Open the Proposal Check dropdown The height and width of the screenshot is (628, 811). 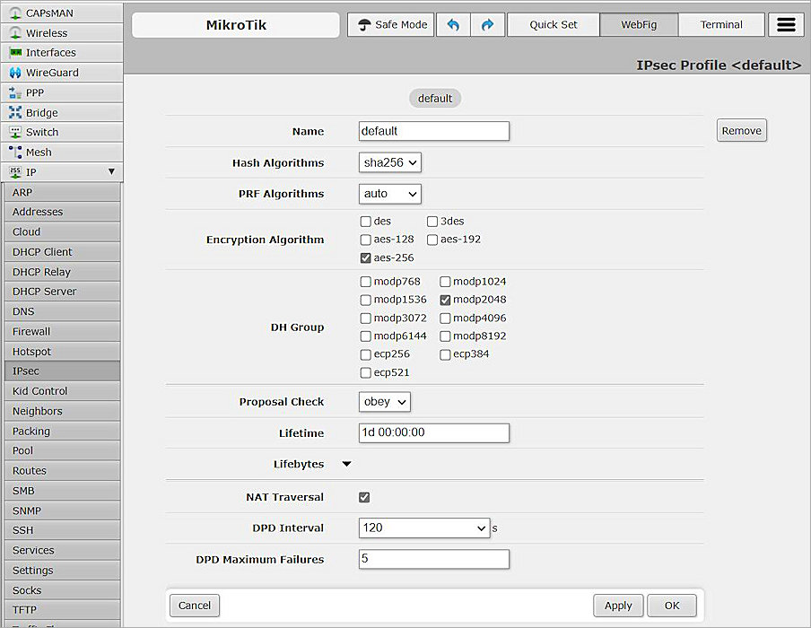(x=384, y=402)
